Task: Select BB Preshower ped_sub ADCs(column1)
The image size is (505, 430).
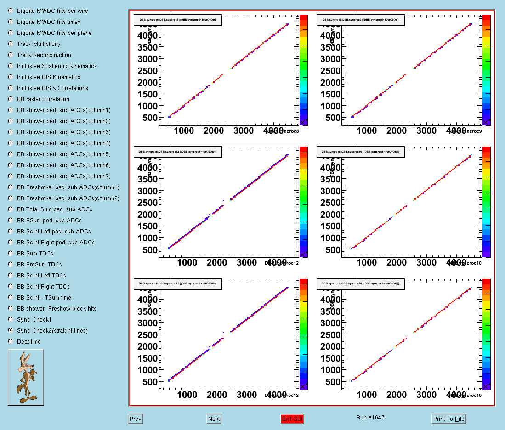Action: (11, 187)
